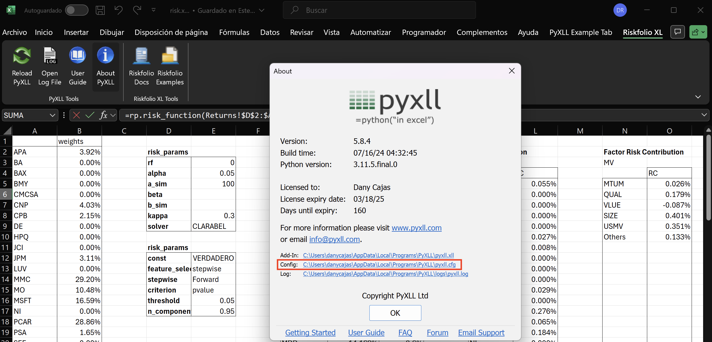
Task: Switch to the PyXLL Example Tab
Action: coord(580,32)
